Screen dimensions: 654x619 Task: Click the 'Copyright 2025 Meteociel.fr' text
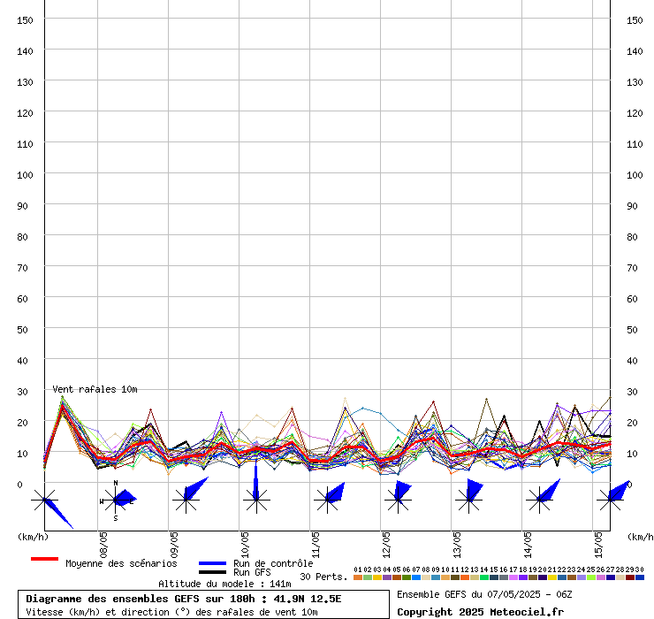click(480, 612)
